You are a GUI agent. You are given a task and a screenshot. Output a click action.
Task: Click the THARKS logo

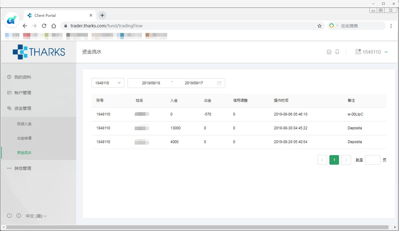39,52
